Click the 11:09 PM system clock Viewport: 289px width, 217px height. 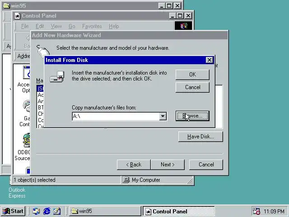tap(274, 211)
